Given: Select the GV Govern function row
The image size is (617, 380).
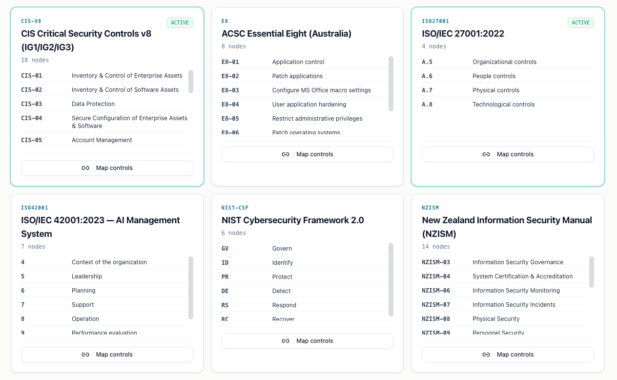Looking at the screenshot, I should pos(305,249).
